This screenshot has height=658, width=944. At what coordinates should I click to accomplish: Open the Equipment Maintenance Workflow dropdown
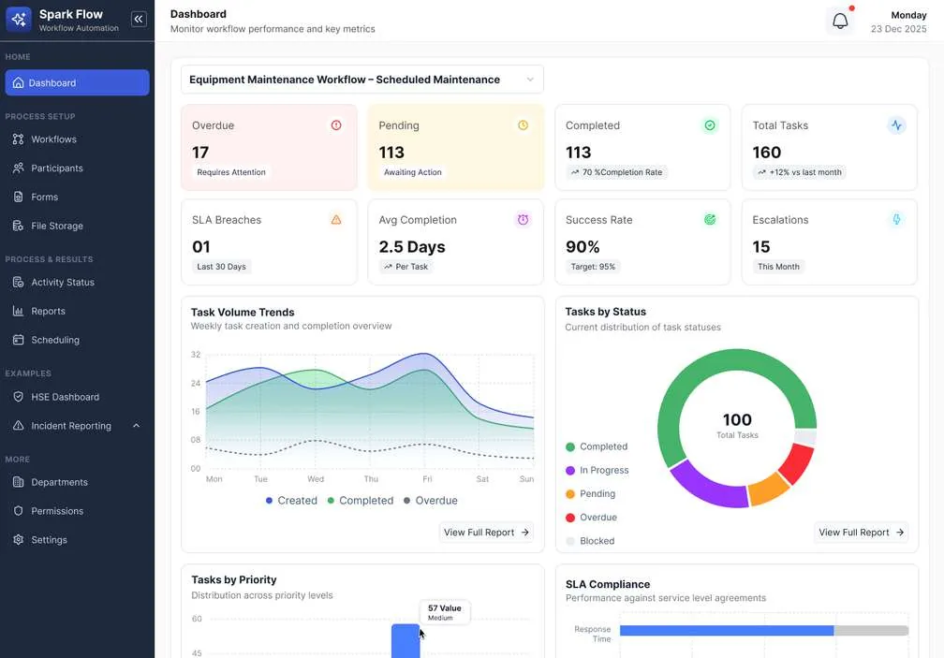pyautogui.click(x=361, y=80)
